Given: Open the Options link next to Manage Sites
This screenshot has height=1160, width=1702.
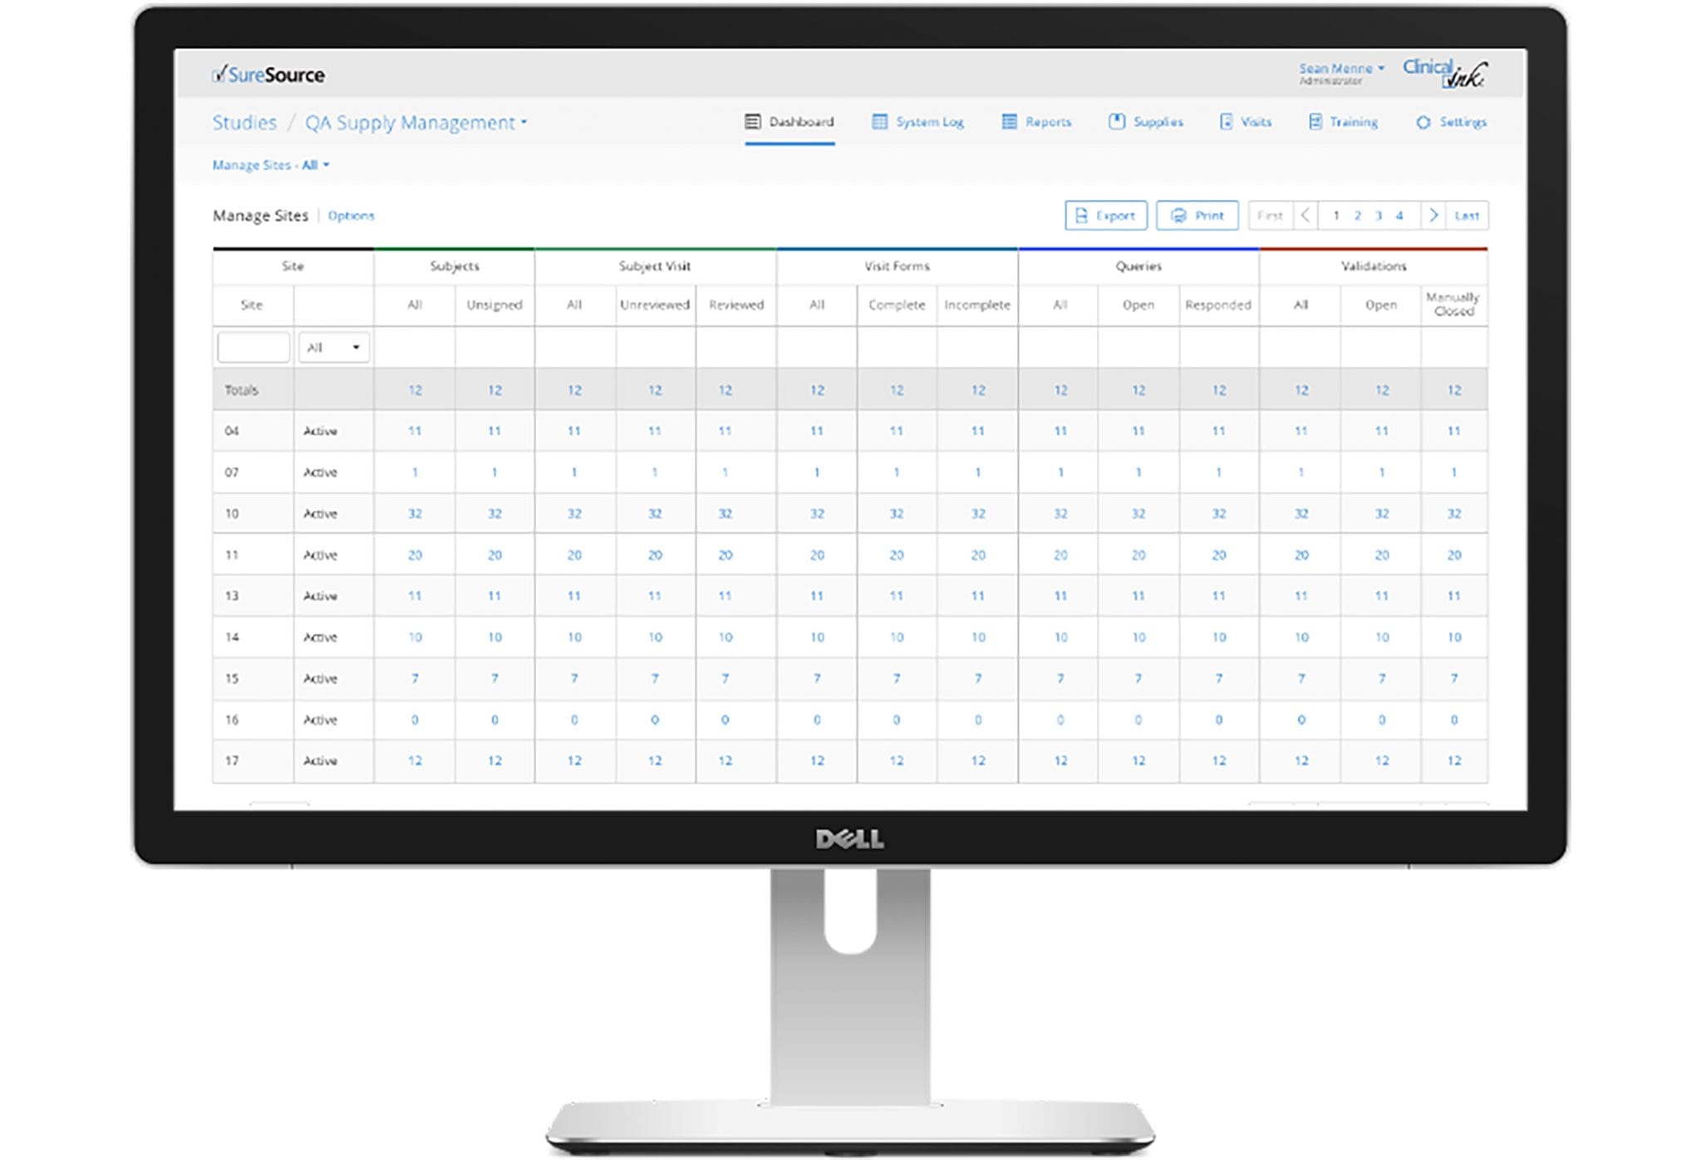Looking at the screenshot, I should 352,215.
